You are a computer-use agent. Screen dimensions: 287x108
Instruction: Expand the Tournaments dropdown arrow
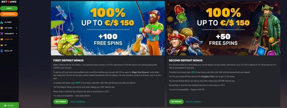click(x=17, y=34)
